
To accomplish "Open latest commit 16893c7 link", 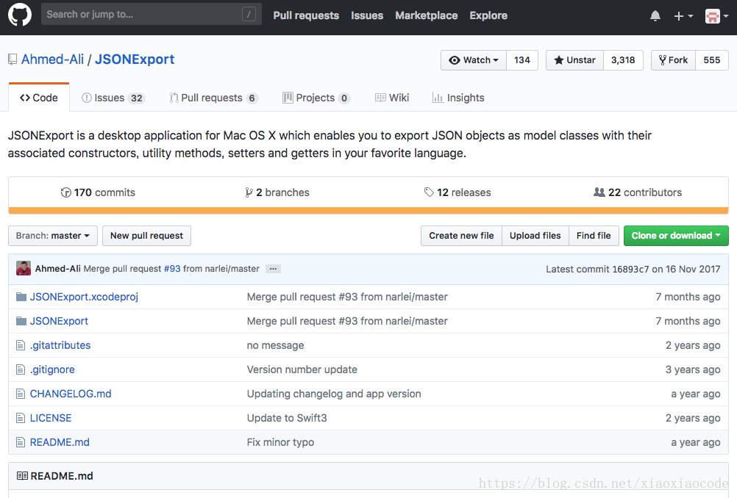I will point(630,269).
